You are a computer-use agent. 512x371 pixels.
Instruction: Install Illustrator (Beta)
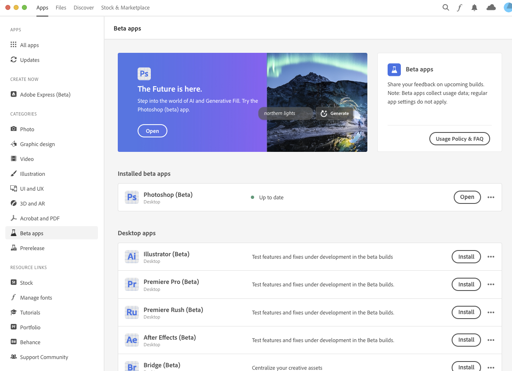(466, 257)
